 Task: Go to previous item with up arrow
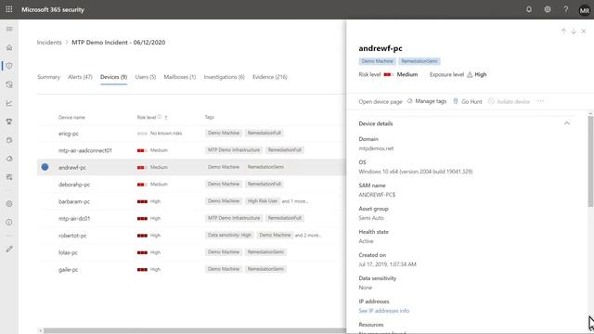click(x=563, y=32)
